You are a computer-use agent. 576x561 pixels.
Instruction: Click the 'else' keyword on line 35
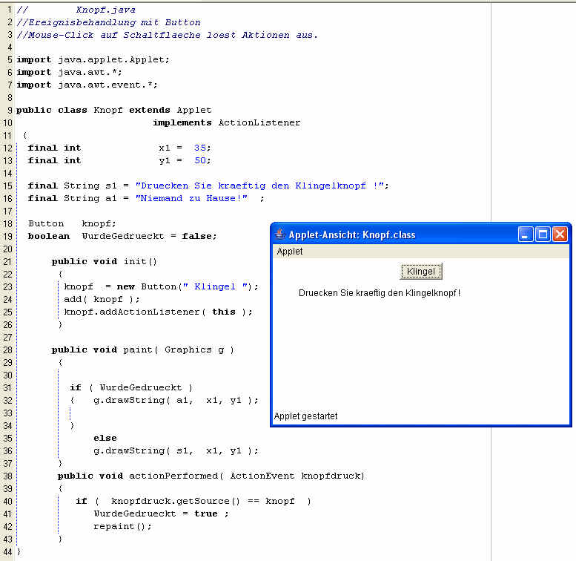click(105, 438)
